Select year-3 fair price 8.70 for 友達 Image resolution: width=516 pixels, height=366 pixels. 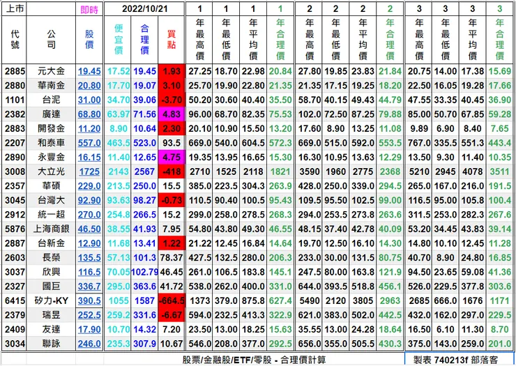499,330
